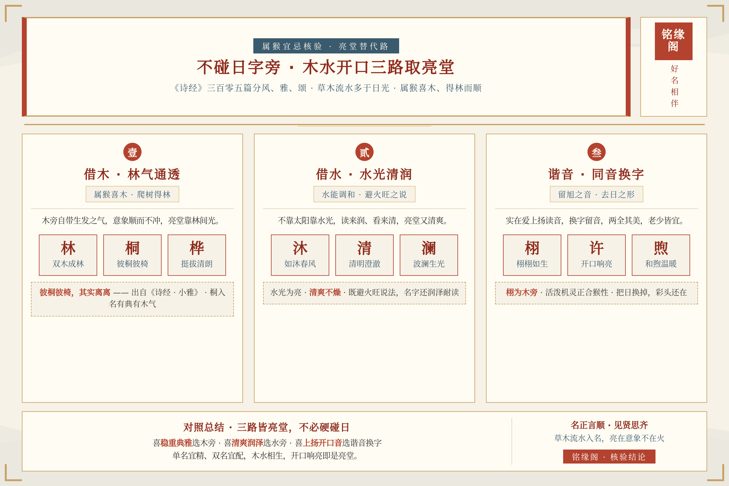The image size is (729, 486).
Task: Click the line 喜稳重典雅选木旁
Action: (267, 443)
